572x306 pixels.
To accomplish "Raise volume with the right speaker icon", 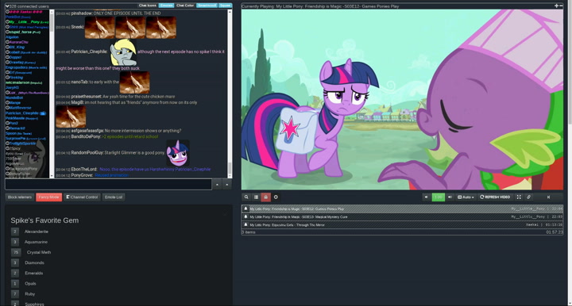I will [x=450, y=197].
